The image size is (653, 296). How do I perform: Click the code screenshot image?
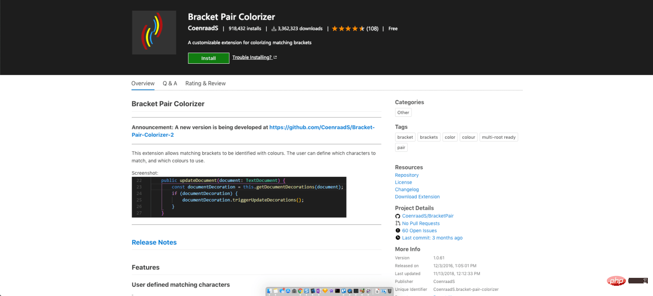(239, 197)
